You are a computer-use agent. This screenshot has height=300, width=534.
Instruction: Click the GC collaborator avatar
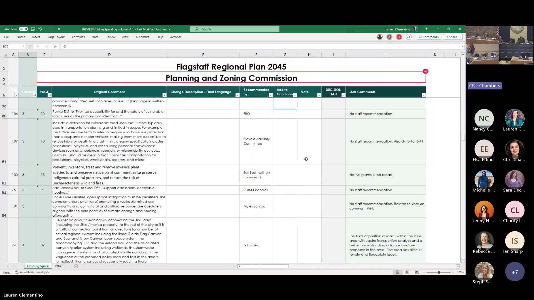point(399,37)
